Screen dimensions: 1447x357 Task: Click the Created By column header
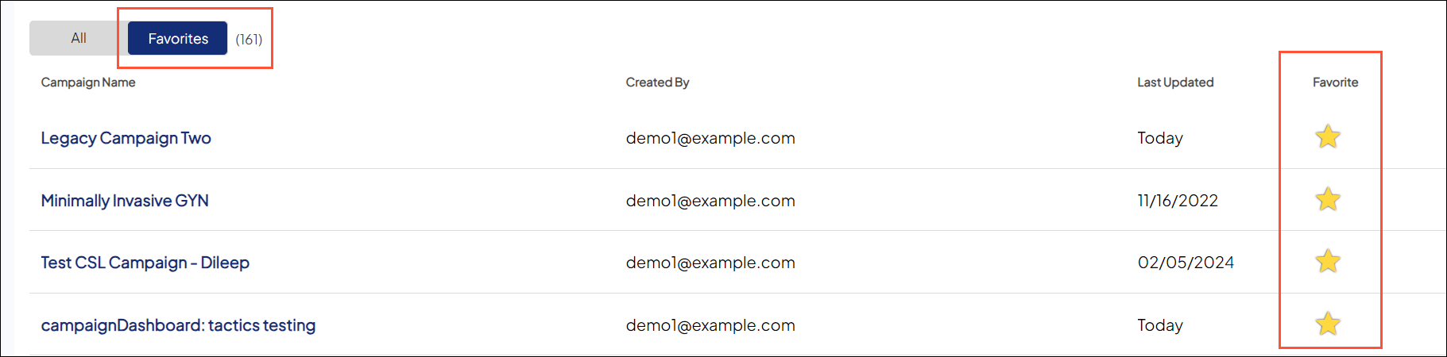point(657,83)
